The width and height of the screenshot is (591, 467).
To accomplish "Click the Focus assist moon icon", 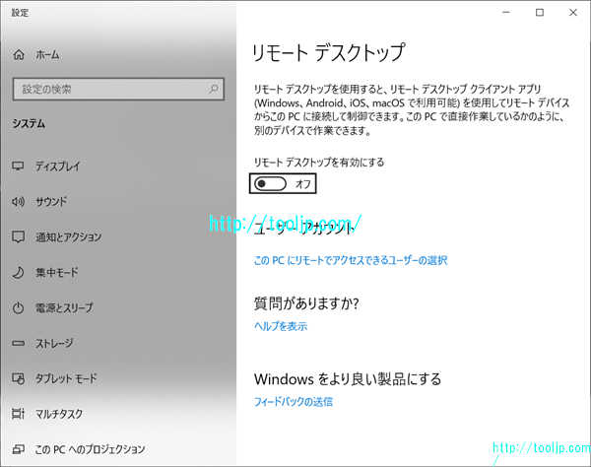I will coord(18,273).
